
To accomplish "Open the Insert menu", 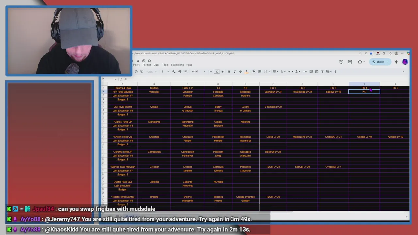I will coord(136,65).
